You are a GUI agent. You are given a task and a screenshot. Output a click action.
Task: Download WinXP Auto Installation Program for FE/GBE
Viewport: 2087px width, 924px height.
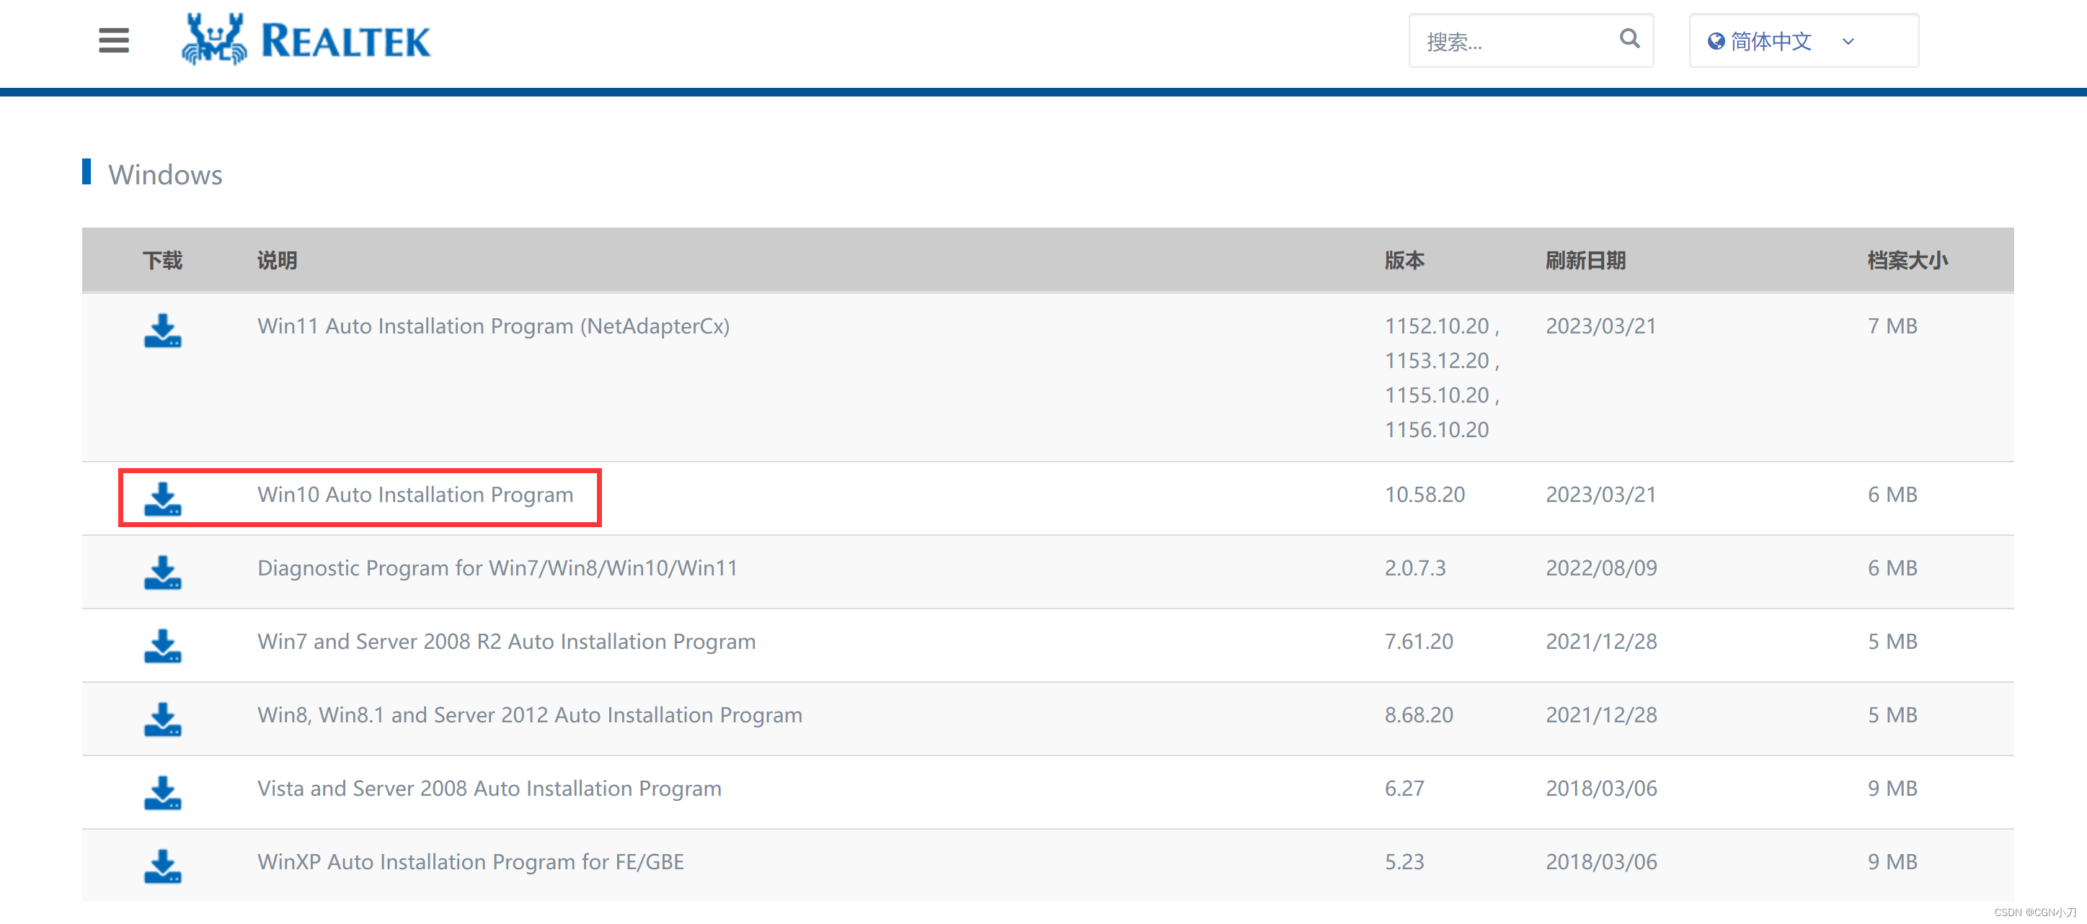point(162,866)
